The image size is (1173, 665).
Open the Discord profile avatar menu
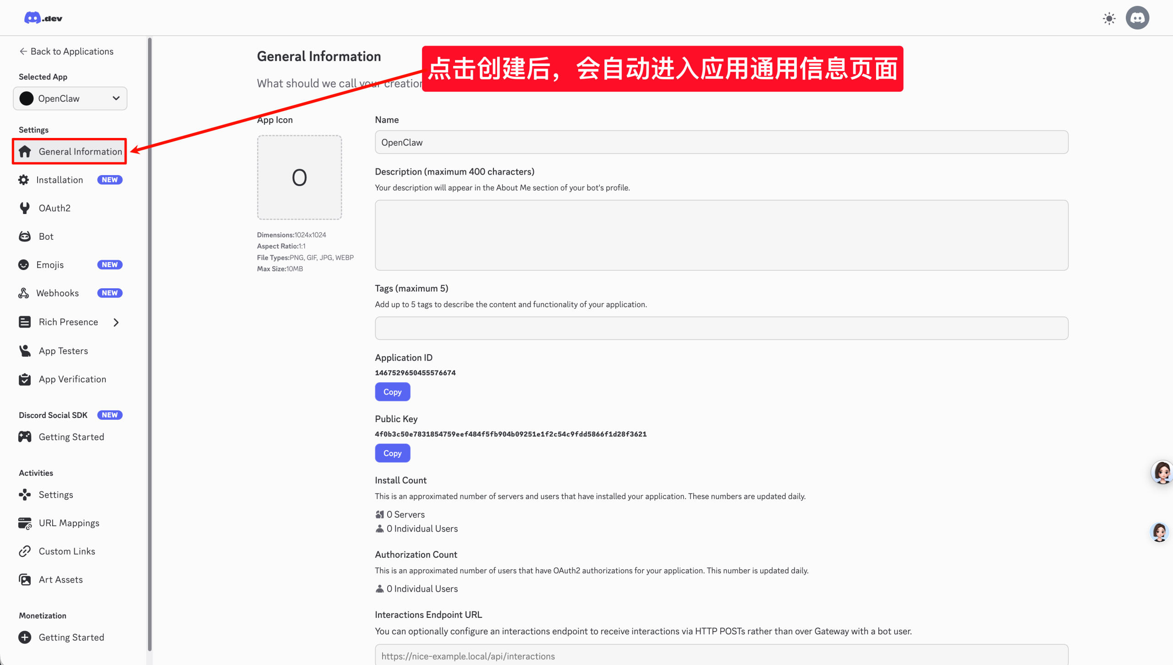click(x=1137, y=18)
